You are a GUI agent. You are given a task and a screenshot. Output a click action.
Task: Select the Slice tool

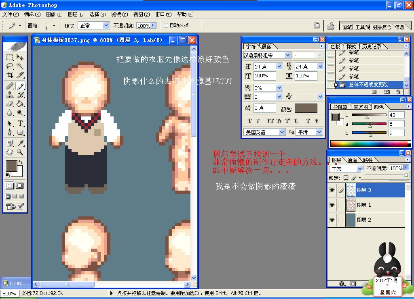tap(20, 75)
